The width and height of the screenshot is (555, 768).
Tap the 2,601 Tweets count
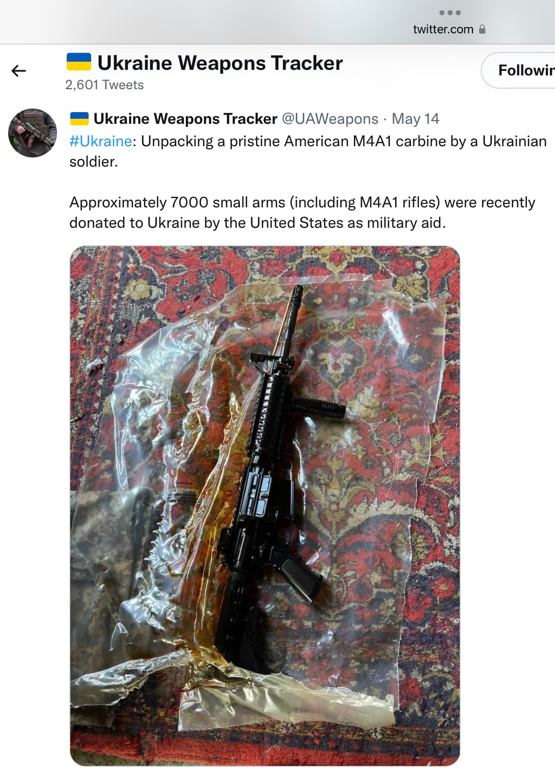(104, 85)
